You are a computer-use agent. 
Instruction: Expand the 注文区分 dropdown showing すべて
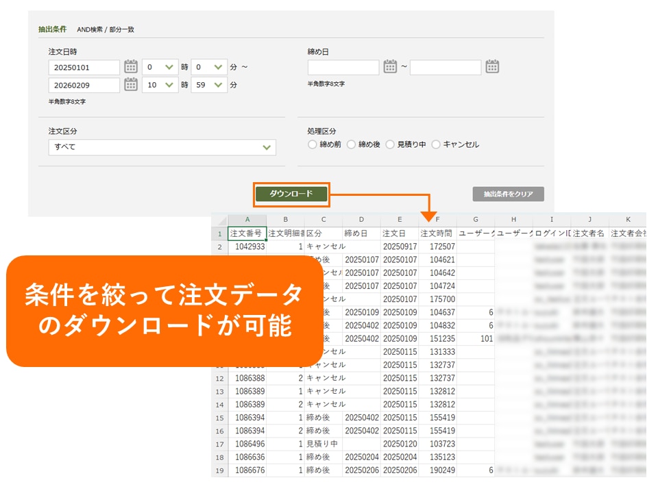pos(162,147)
